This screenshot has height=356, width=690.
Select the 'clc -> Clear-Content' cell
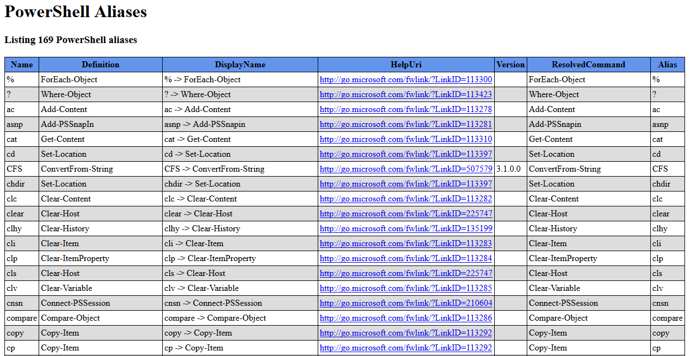pyautogui.click(x=240, y=199)
